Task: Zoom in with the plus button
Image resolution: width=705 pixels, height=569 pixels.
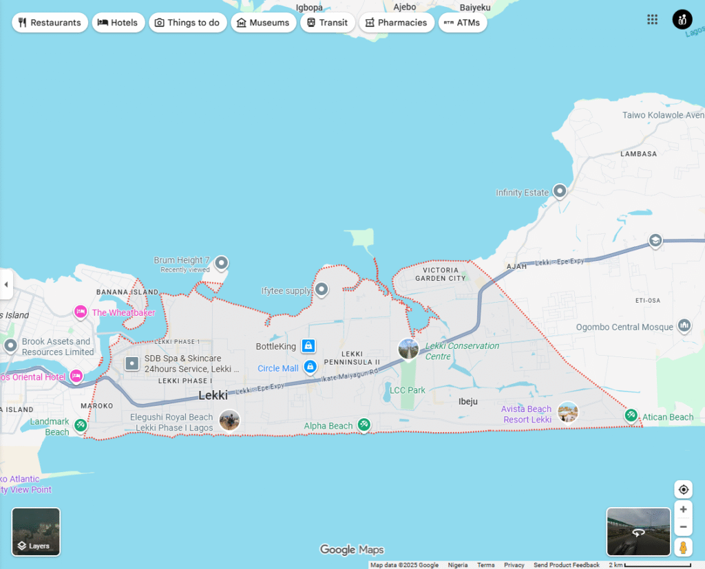Action: (684, 509)
